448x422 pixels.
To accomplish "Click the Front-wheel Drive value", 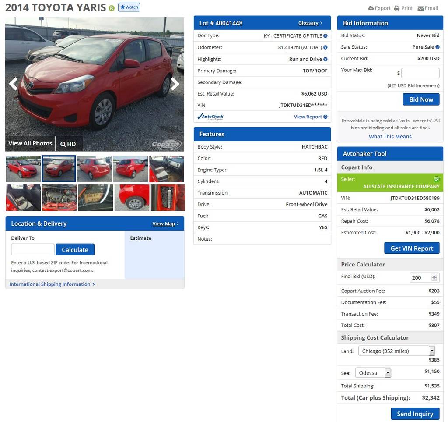I will (307, 204).
